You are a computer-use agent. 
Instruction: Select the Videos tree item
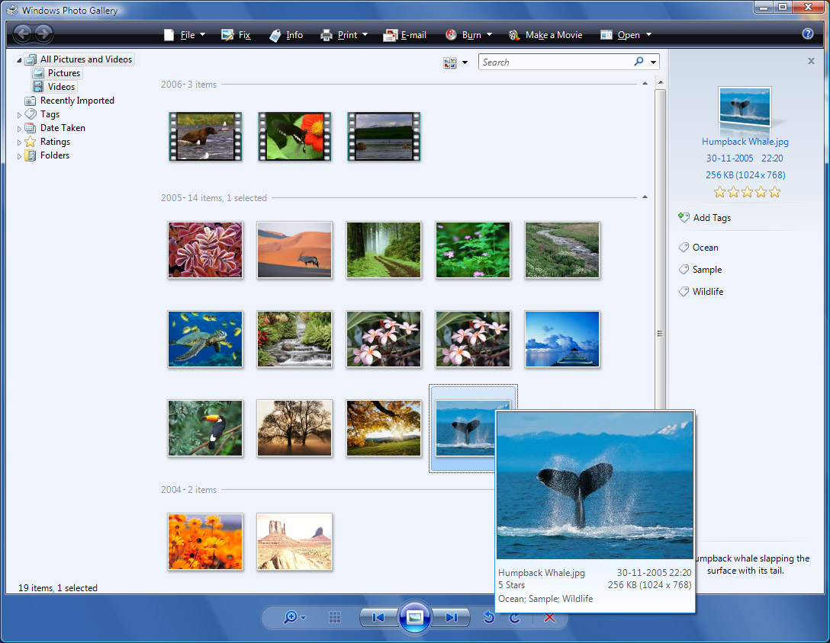click(61, 87)
